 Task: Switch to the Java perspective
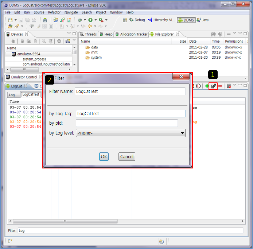click(x=203, y=20)
